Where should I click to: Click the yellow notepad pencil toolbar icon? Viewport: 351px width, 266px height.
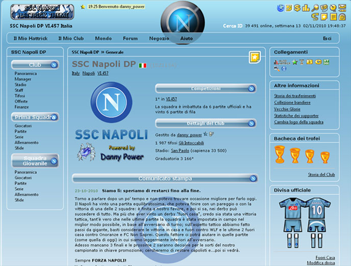tap(289, 8)
